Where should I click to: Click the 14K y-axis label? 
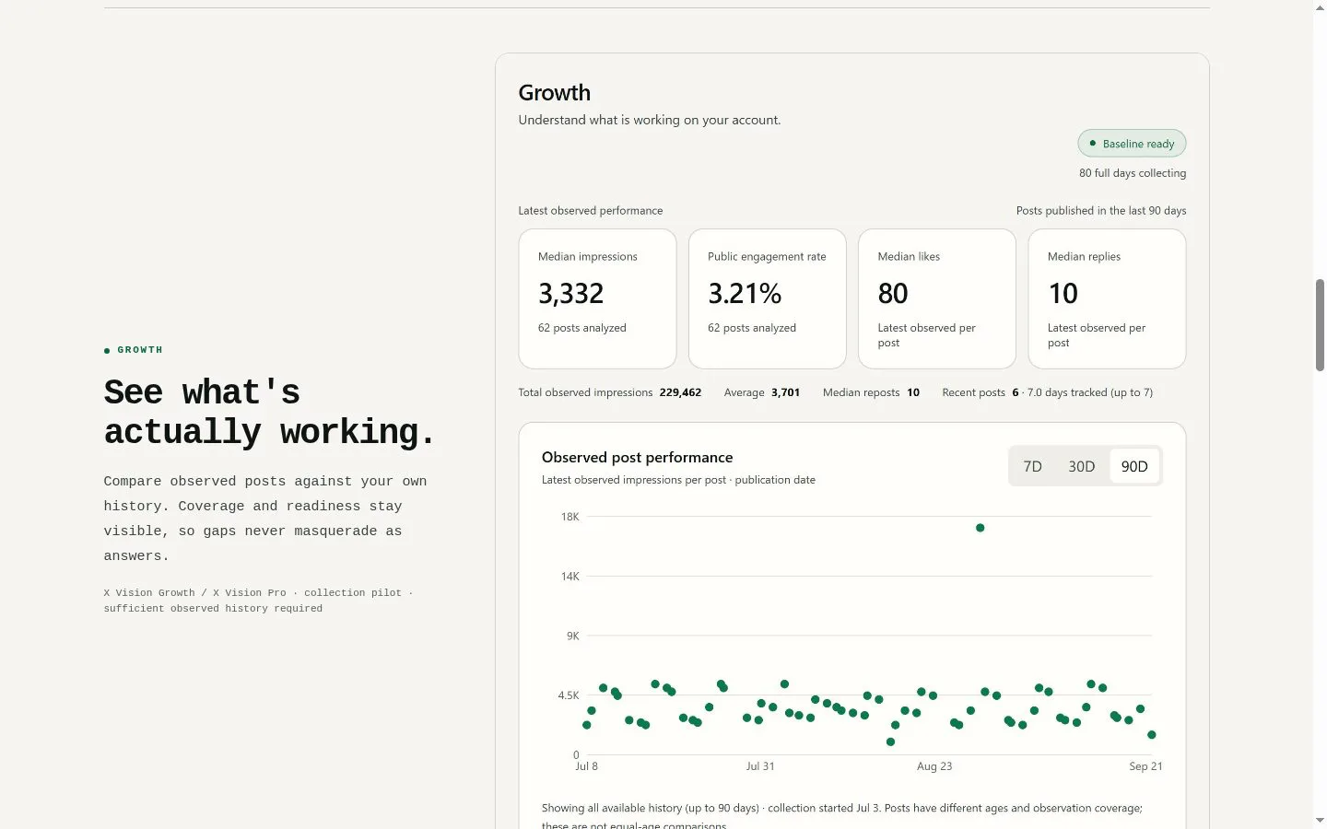(x=570, y=577)
